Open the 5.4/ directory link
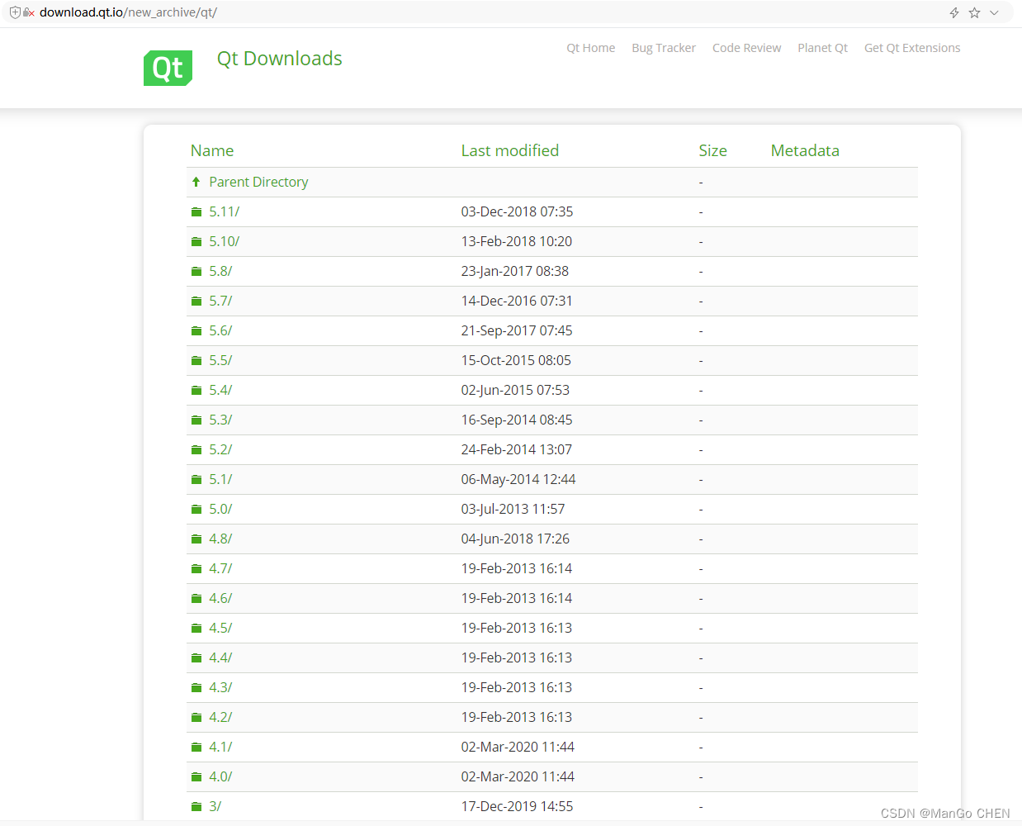1022x826 pixels. (x=220, y=391)
